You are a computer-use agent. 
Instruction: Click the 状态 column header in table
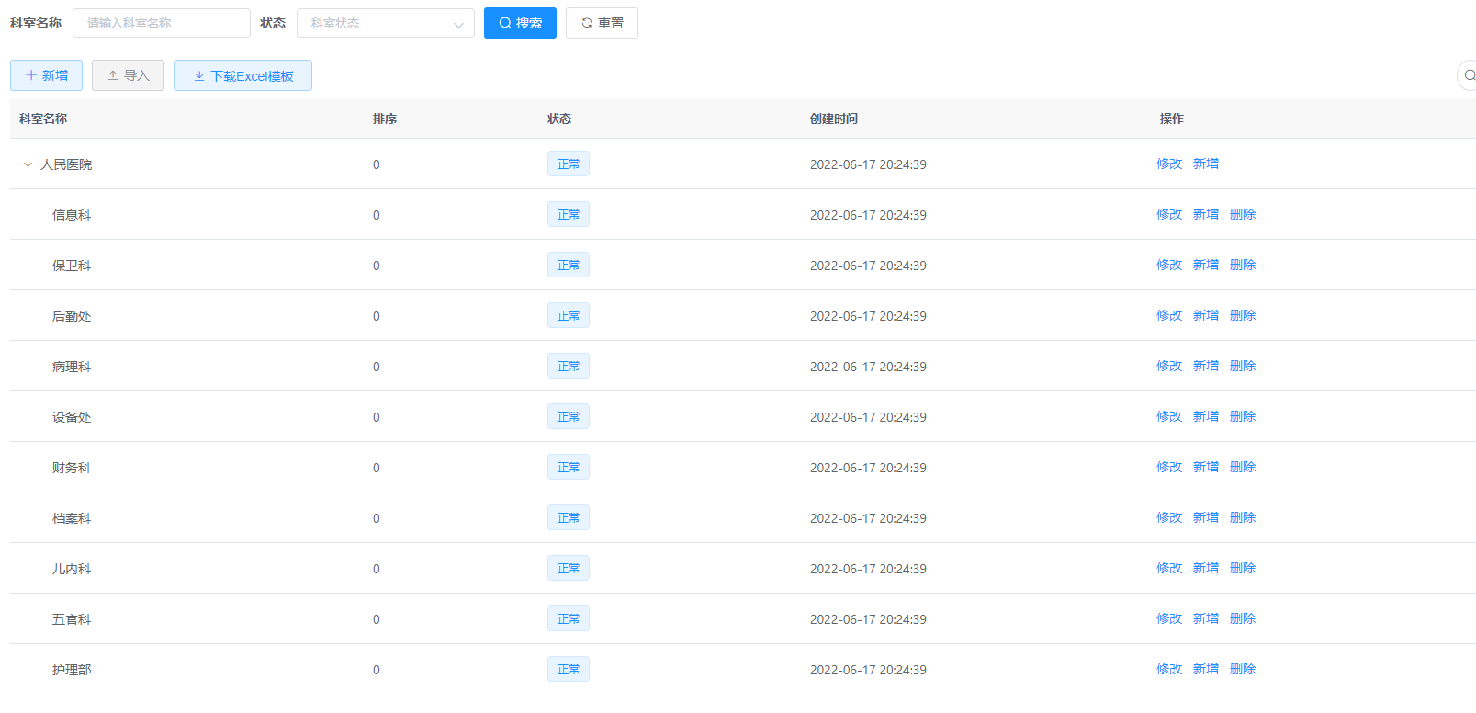tap(559, 119)
